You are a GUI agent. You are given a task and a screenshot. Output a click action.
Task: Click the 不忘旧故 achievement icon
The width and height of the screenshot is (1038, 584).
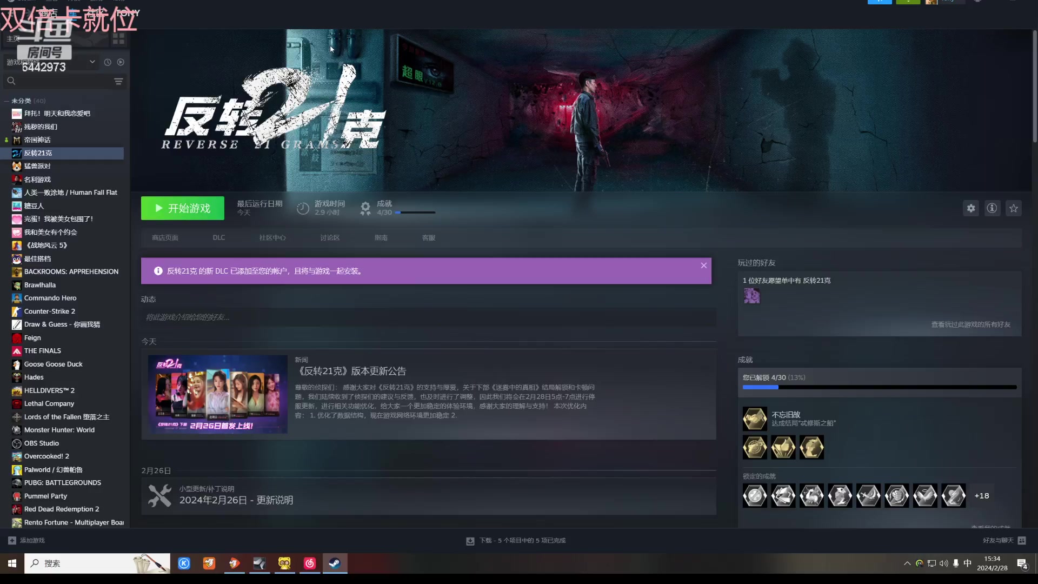click(x=755, y=419)
